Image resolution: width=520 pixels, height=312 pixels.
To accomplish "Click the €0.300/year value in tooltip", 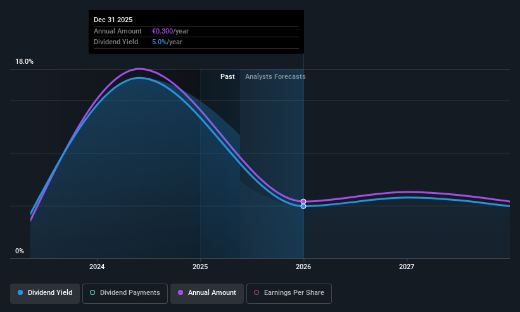I will coord(170,31).
